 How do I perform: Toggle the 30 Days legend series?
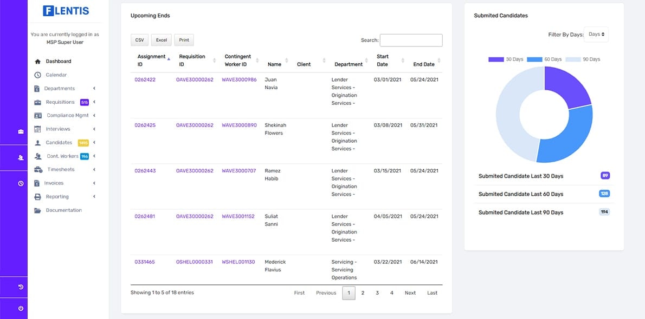coord(506,59)
